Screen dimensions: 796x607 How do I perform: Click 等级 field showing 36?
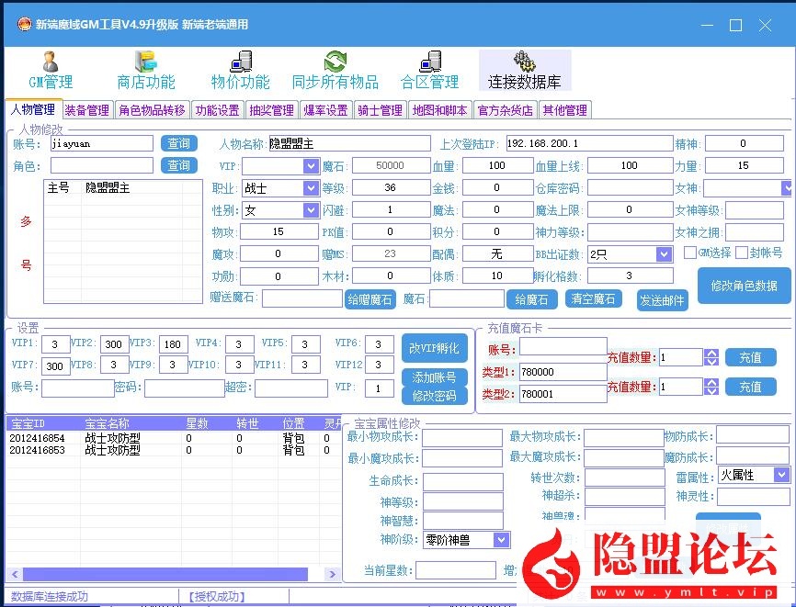[391, 187]
